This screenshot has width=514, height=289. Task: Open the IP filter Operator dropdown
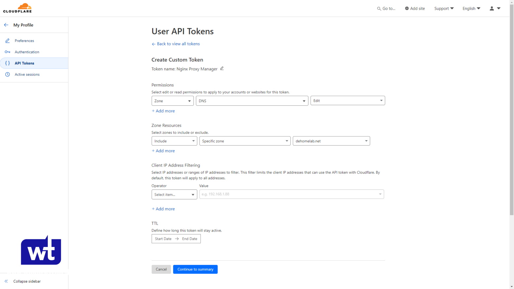pyautogui.click(x=174, y=195)
